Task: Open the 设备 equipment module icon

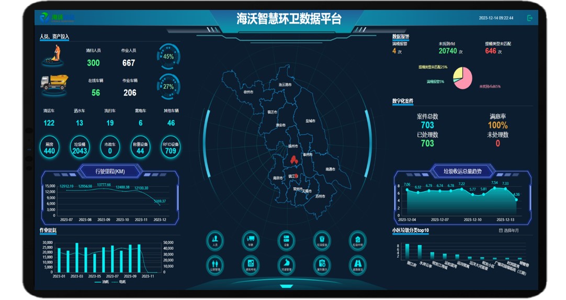Action: [x=286, y=240]
